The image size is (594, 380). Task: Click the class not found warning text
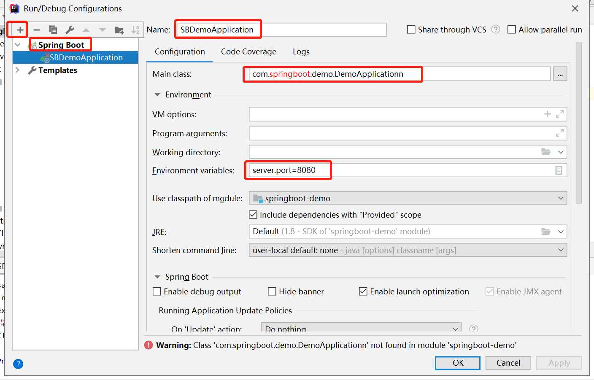tap(355, 345)
